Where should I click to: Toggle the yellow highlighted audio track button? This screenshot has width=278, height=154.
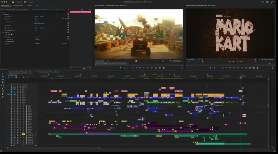point(23,134)
